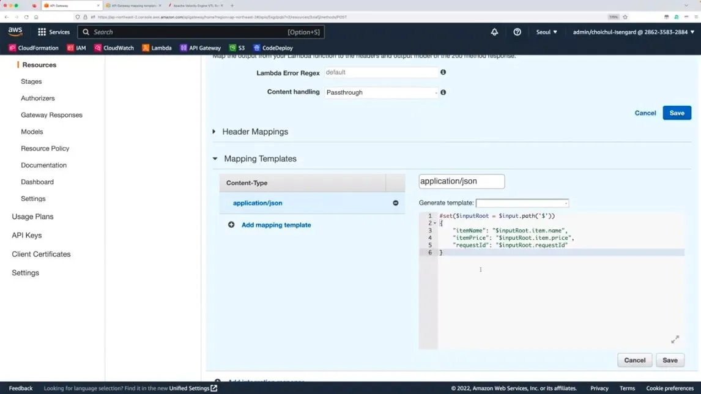Open a new browser tab

coord(232,6)
